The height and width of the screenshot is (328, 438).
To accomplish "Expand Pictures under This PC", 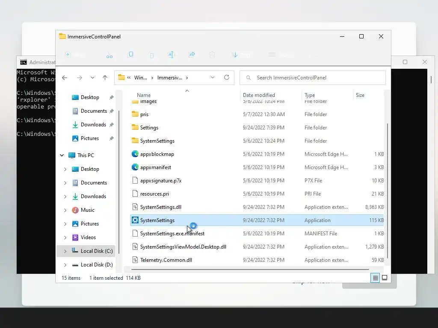I will (x=65, y=224).
